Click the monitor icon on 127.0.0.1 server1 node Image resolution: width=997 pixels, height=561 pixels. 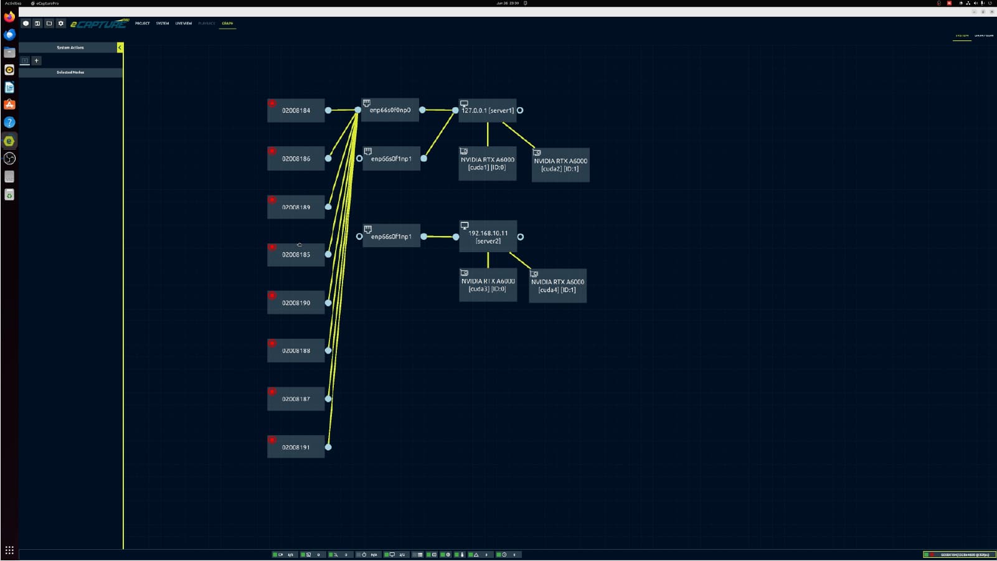pyautogui.click(x=464, y=103)
